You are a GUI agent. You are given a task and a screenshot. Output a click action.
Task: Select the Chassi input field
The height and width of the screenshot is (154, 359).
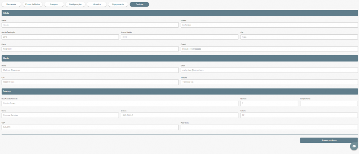coord(269,49)
